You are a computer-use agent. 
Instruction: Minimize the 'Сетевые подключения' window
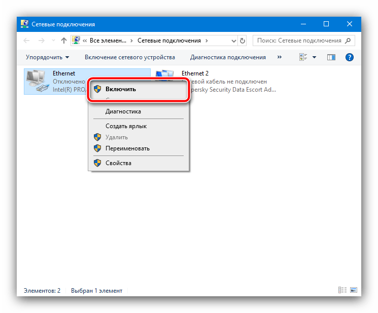303,24
